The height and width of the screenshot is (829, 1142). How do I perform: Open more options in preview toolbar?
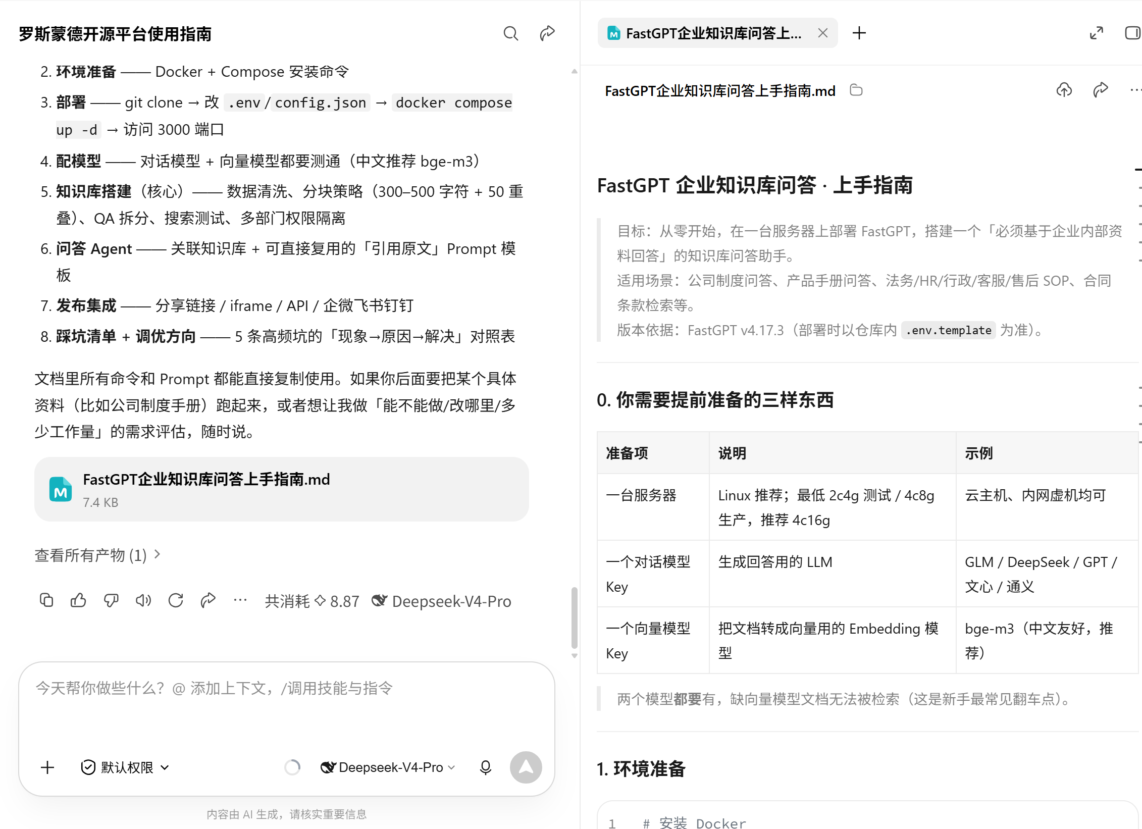1135,90
